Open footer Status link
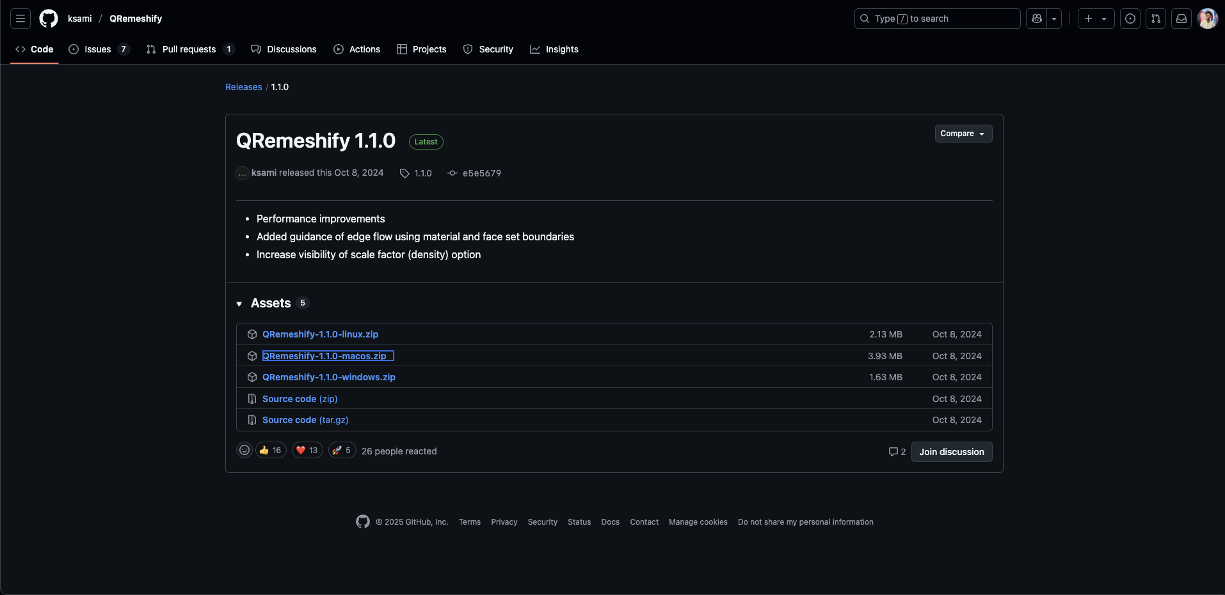 (x=579, y=522)
